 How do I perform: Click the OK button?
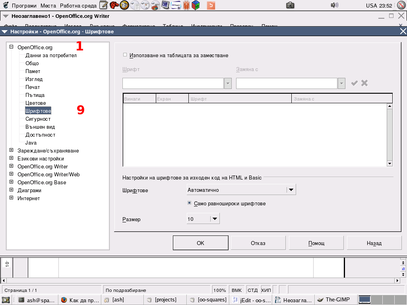point(200,243)
